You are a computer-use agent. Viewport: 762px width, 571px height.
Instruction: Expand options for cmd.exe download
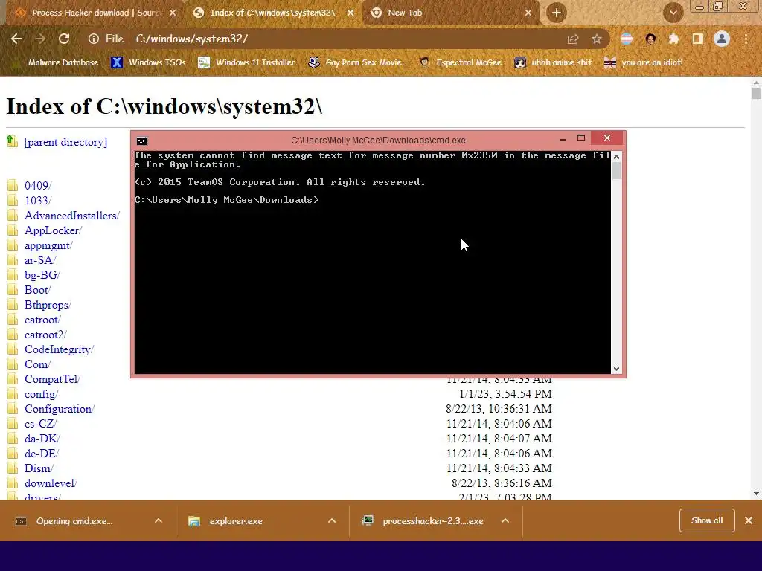coord(159,521)
